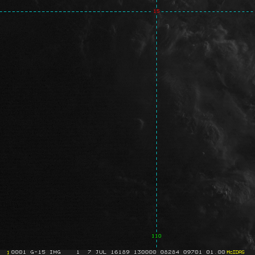Click the green longitude label 110
This screenshot has width=255, height=255.
coord(156,236)
